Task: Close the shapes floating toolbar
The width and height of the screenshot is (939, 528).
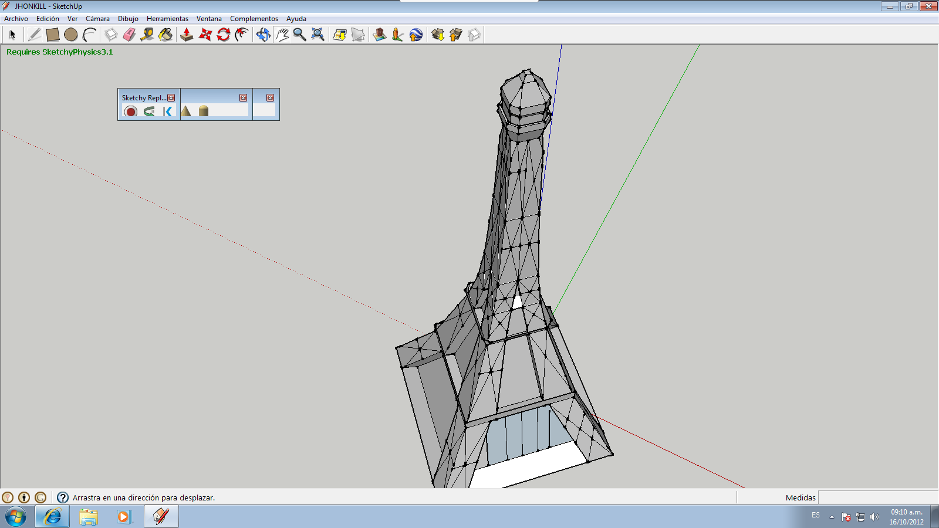Action: tap(243, 97)
